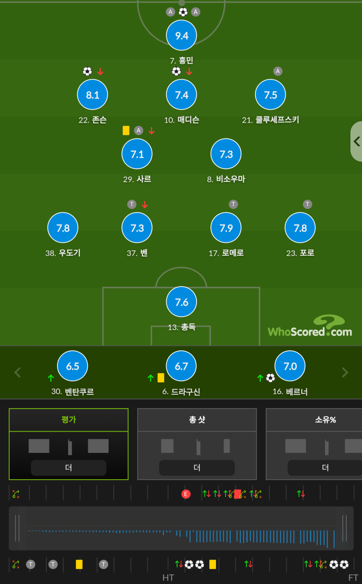
Task: Switch to the 총 샷 tab
Action: (x=197, y=420)
